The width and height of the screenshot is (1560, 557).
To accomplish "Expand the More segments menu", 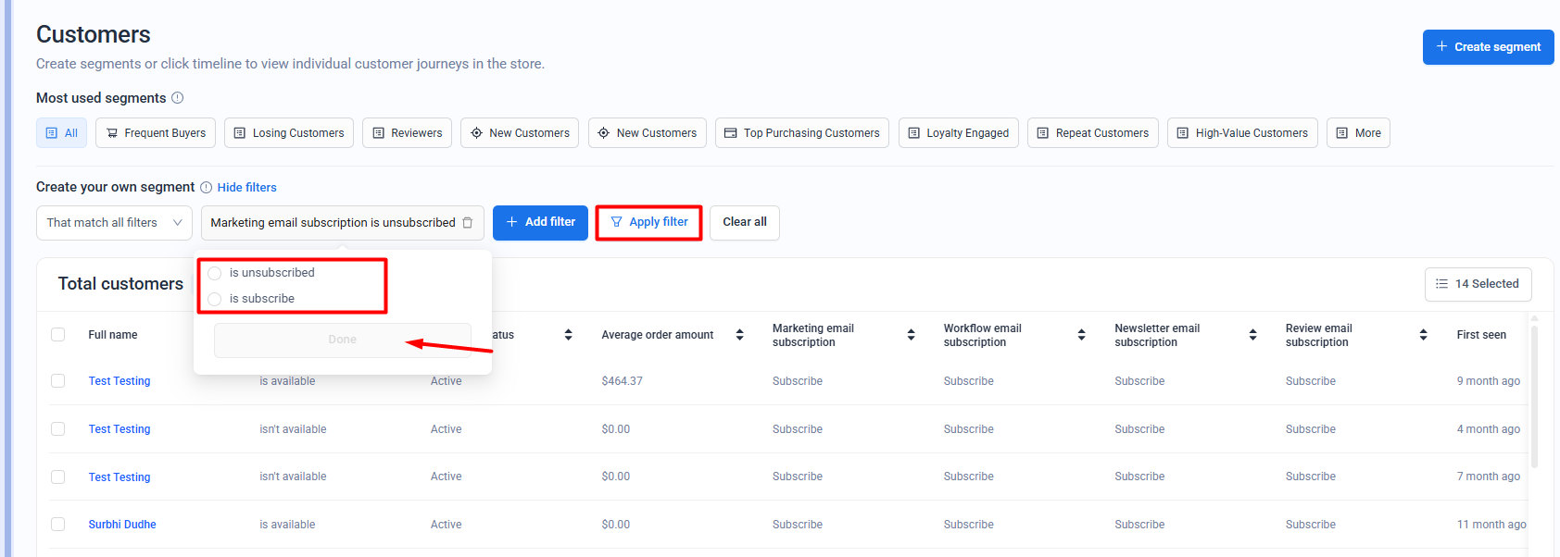I will [x=1357, y=133].
